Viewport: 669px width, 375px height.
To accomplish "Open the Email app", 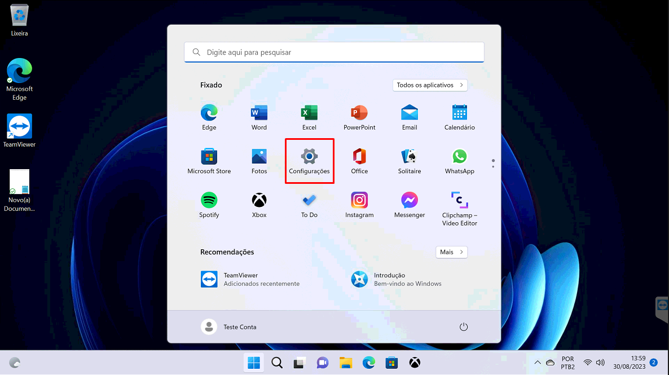I will point(410,117).
